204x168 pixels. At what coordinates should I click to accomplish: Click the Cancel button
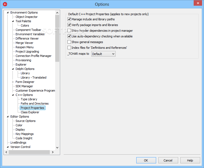click(x=168, y=160)
